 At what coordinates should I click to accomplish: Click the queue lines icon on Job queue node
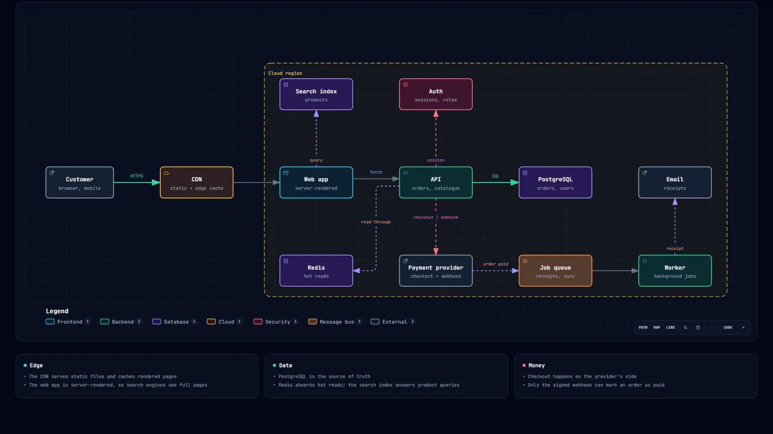[525, 261]
